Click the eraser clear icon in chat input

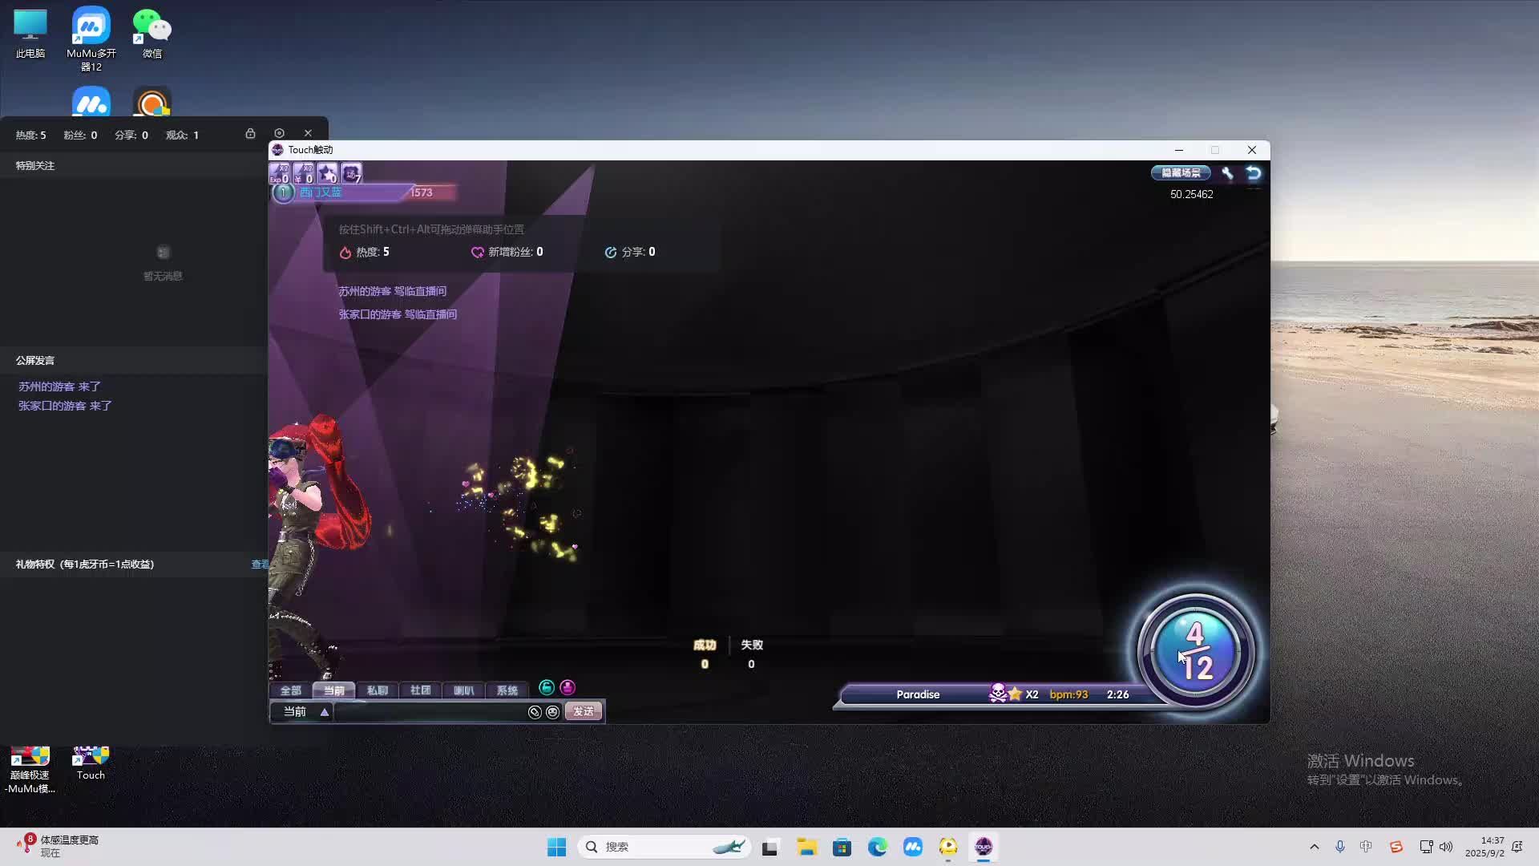coord(535,712)
